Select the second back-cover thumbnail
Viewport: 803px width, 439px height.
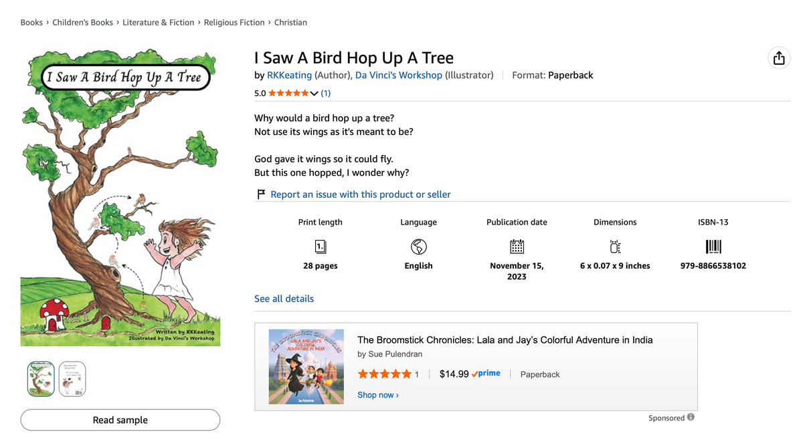(72, 380)
